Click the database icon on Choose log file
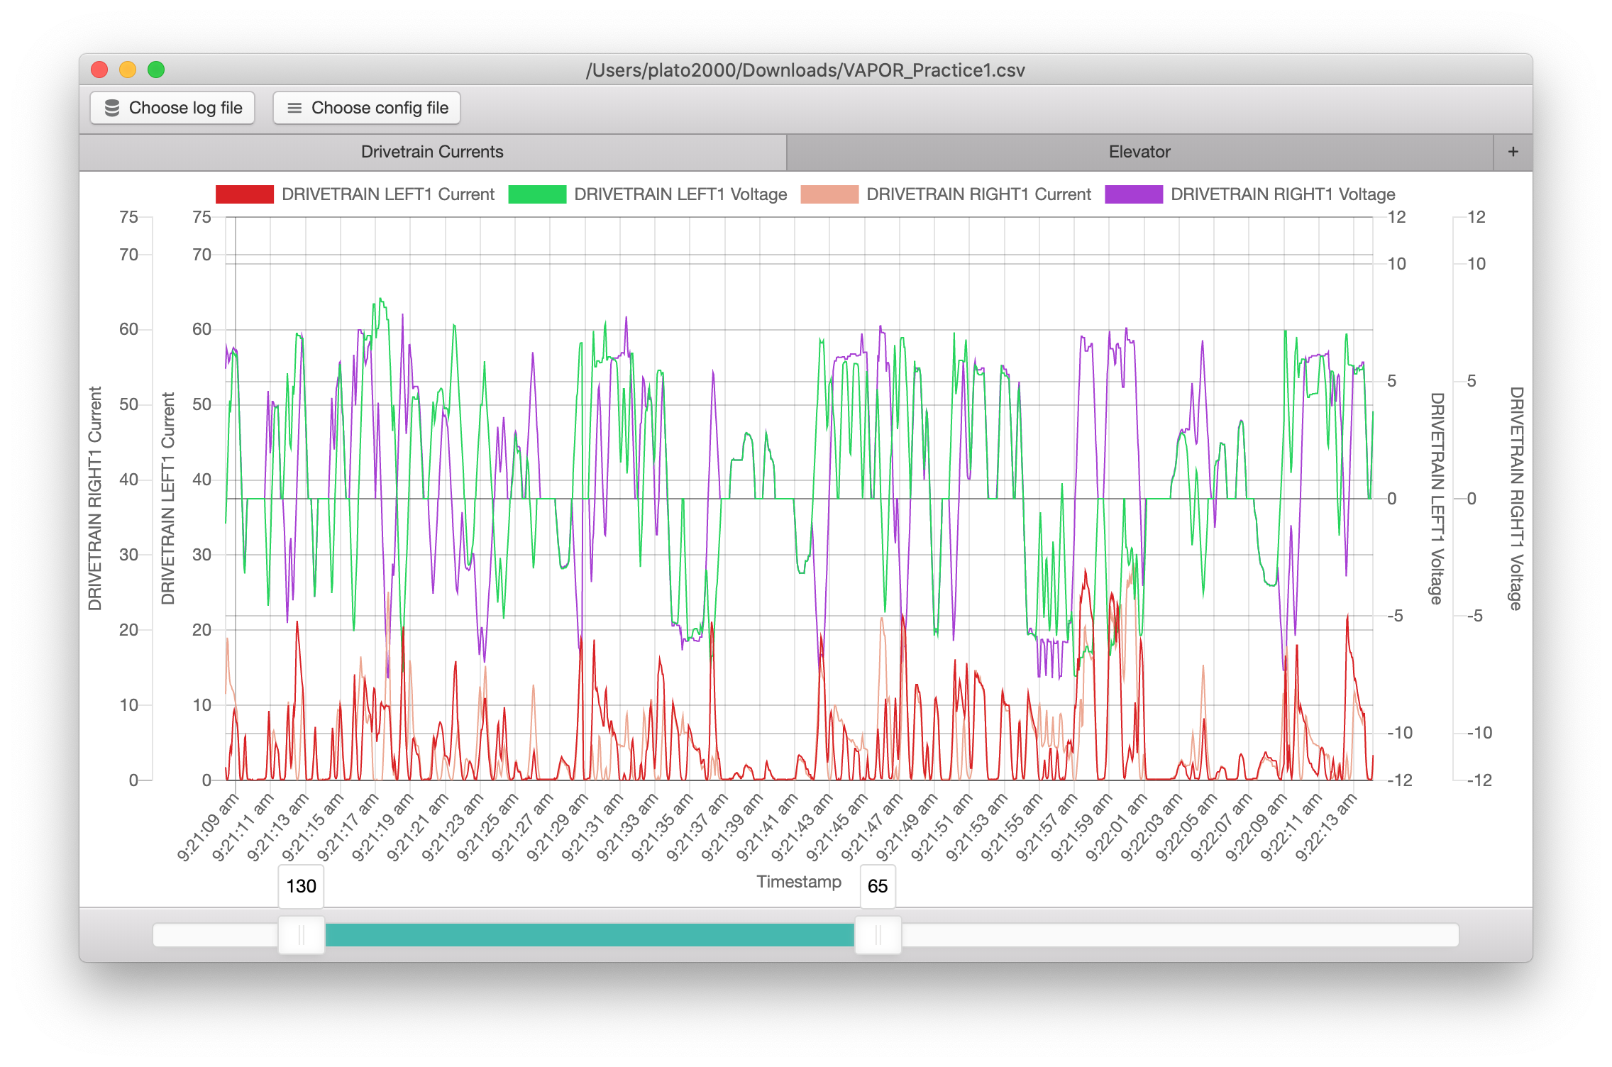This screenshot has width=1612, height=1067. pos(112,108)
